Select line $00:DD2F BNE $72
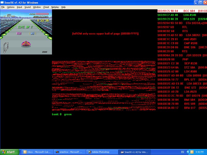Image resolution: width=207 pixels, height=155 pixels. [x=182, y=88]
